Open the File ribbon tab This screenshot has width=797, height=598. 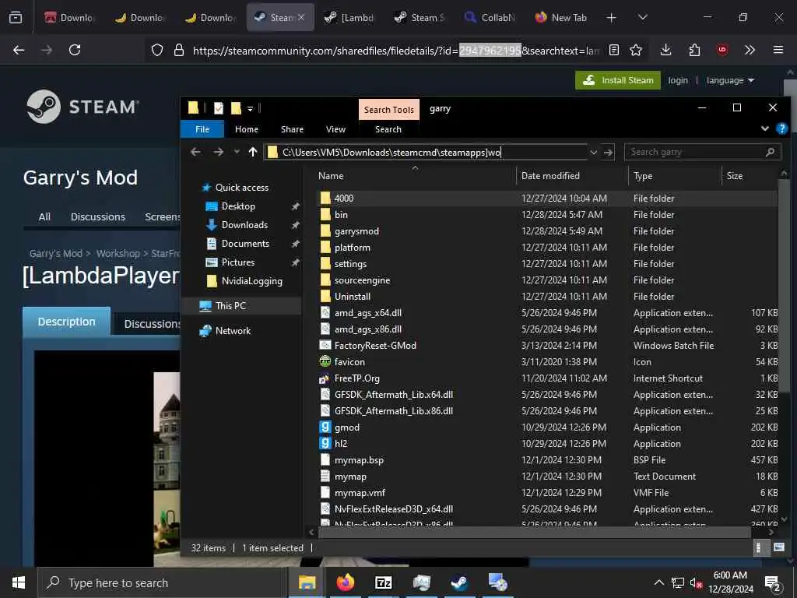tap(202, 129)
